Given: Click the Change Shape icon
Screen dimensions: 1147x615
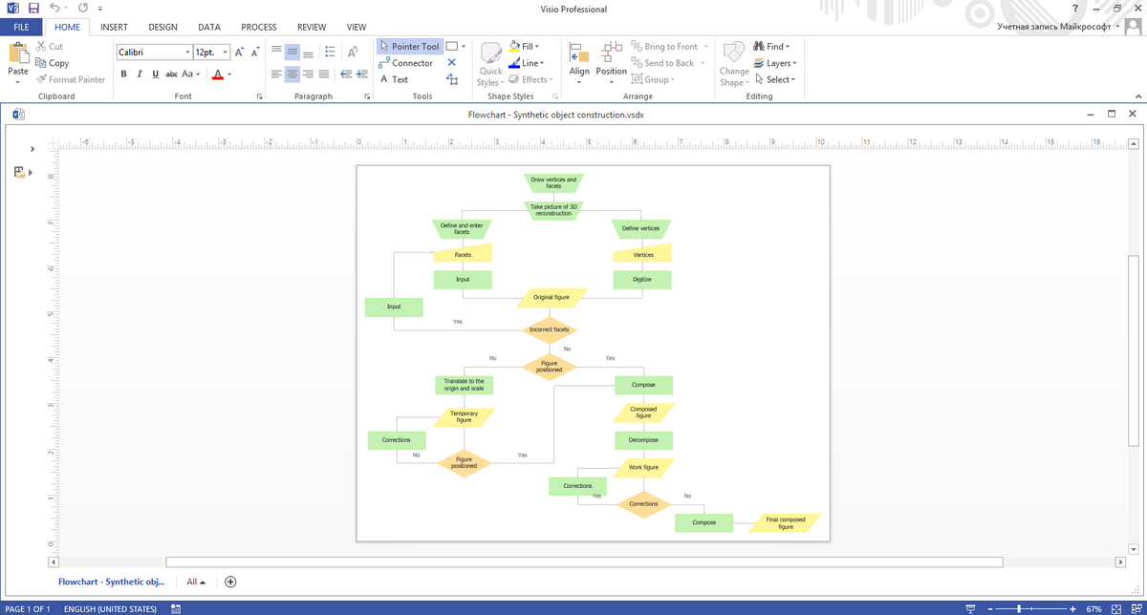Looking at the screenshot, I should click(734, 52).
